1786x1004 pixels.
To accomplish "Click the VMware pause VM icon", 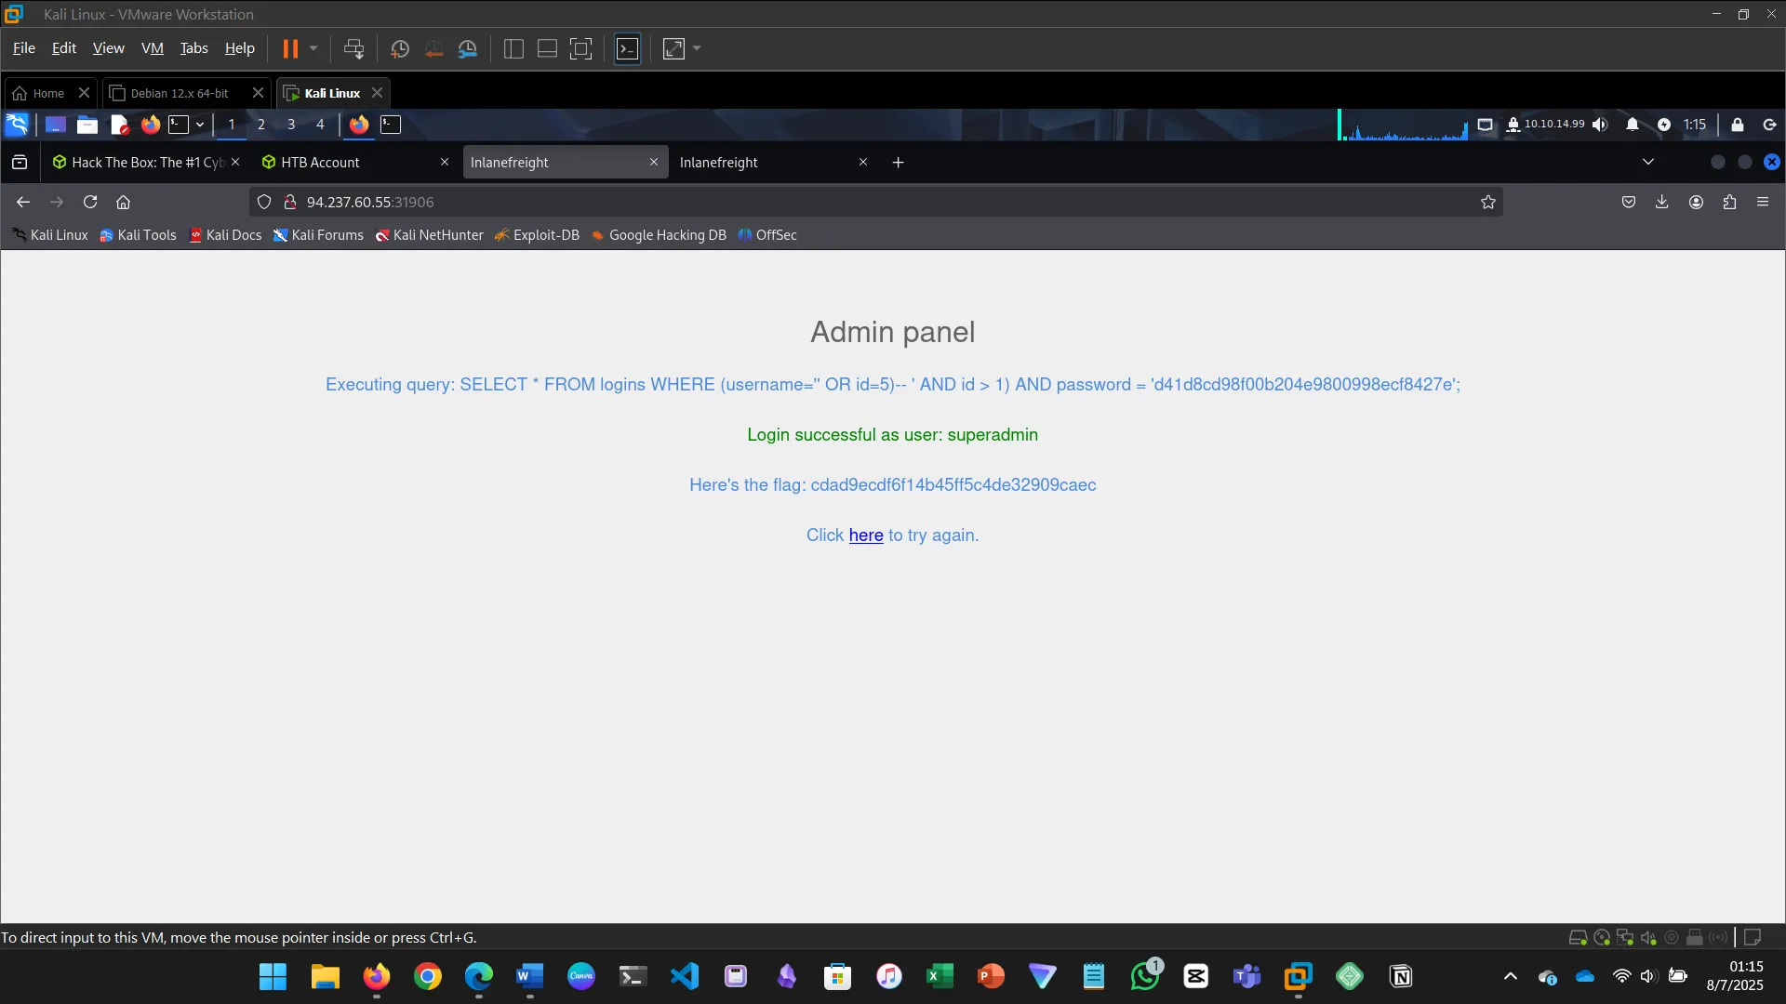I will click(x=290, y=48).
